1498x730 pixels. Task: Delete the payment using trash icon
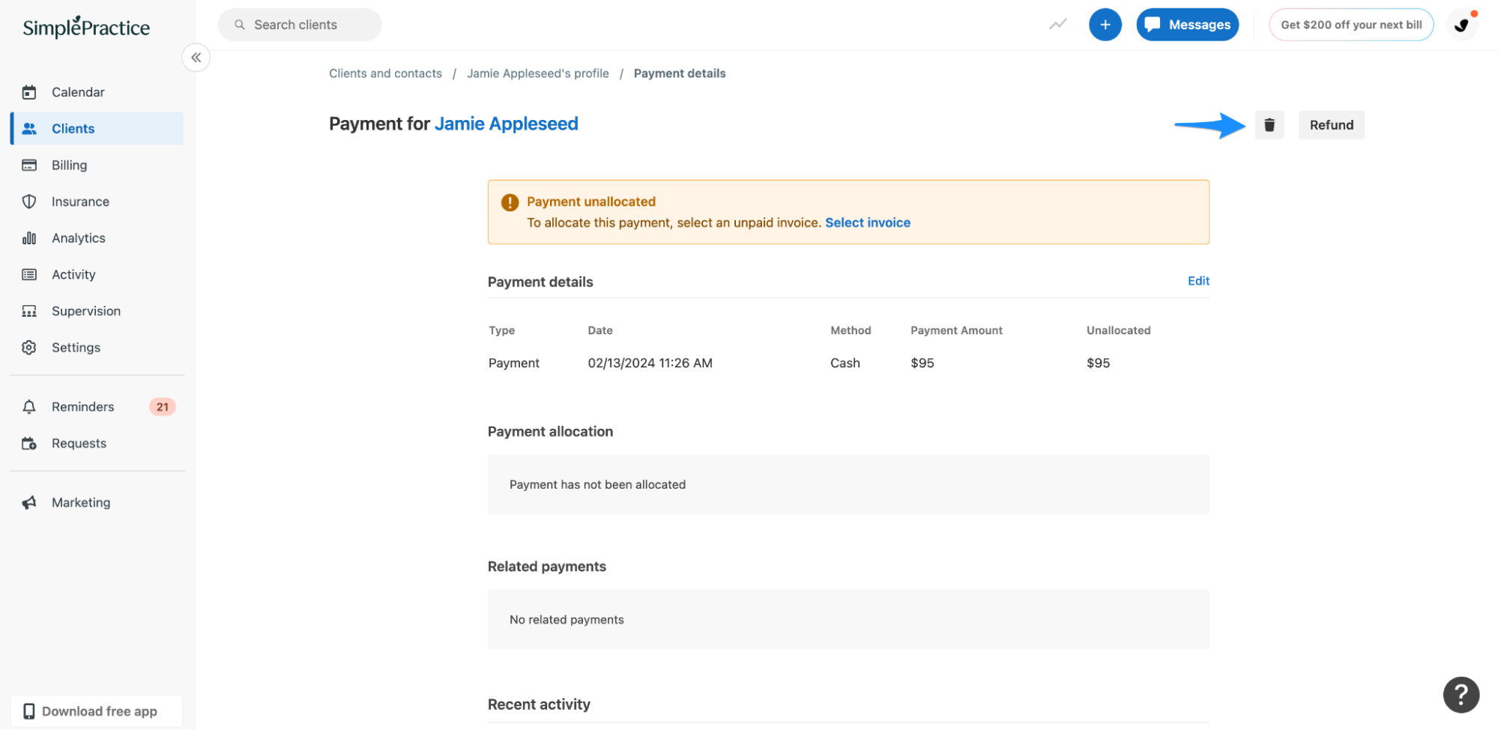pos(1269,124)
